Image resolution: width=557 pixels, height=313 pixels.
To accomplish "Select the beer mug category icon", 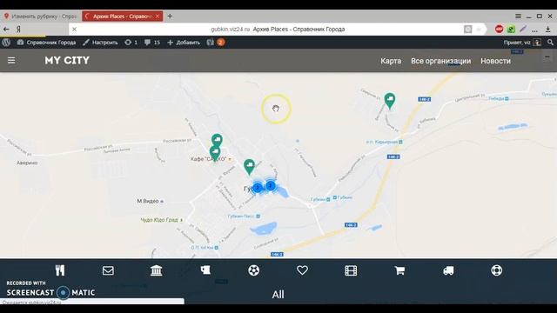I will (205, 270).
